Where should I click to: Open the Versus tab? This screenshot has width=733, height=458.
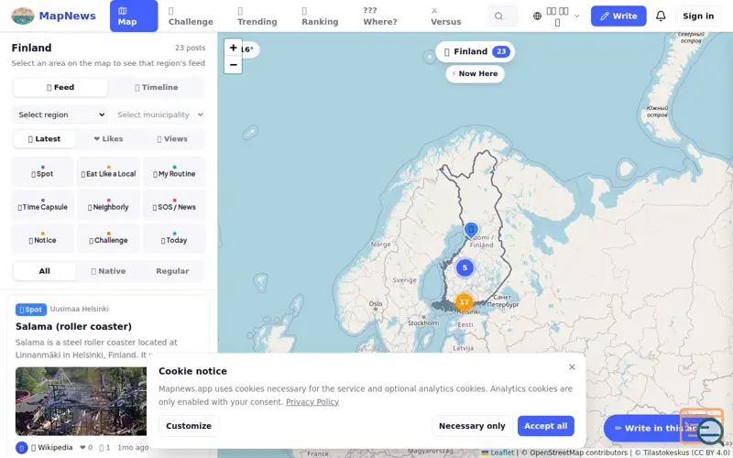[445, 16]
